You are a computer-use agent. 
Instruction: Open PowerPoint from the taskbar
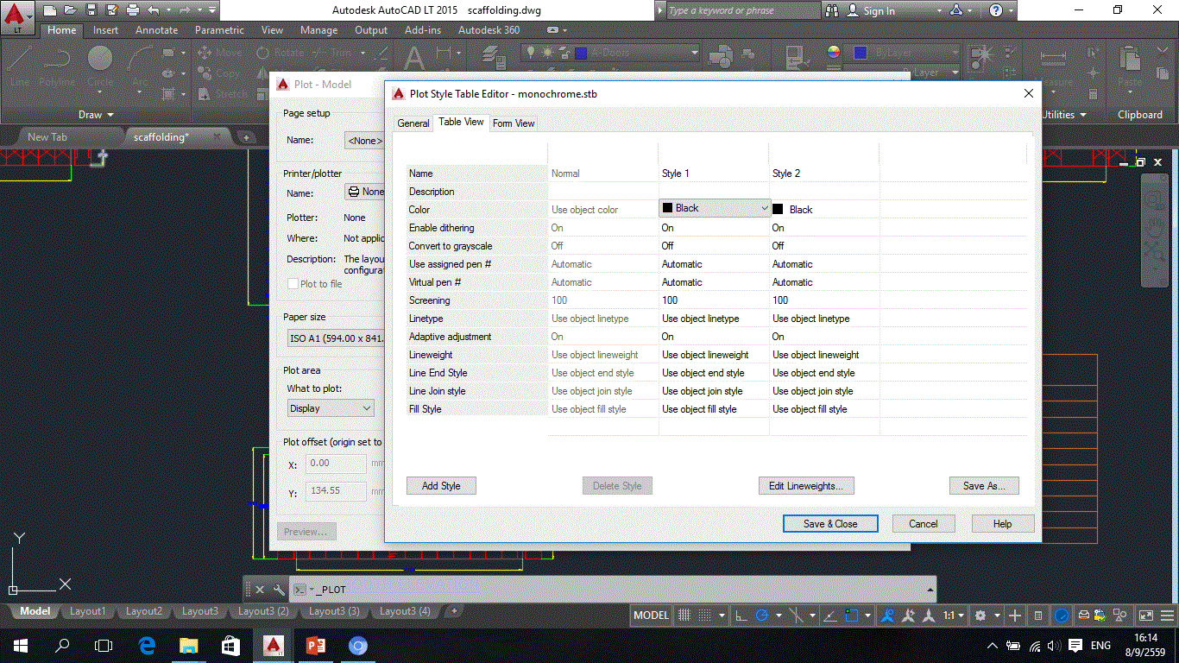coord(315,645)
